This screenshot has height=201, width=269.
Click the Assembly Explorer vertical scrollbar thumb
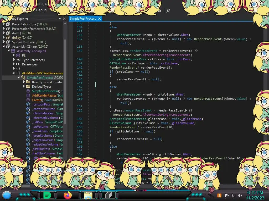click(65, 81)
